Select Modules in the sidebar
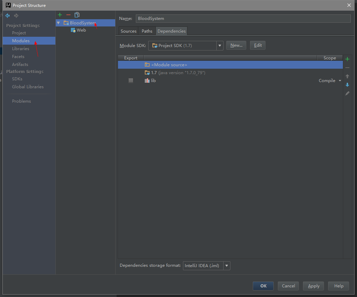This screenshot has width=357, height=297. pos(29,41)
